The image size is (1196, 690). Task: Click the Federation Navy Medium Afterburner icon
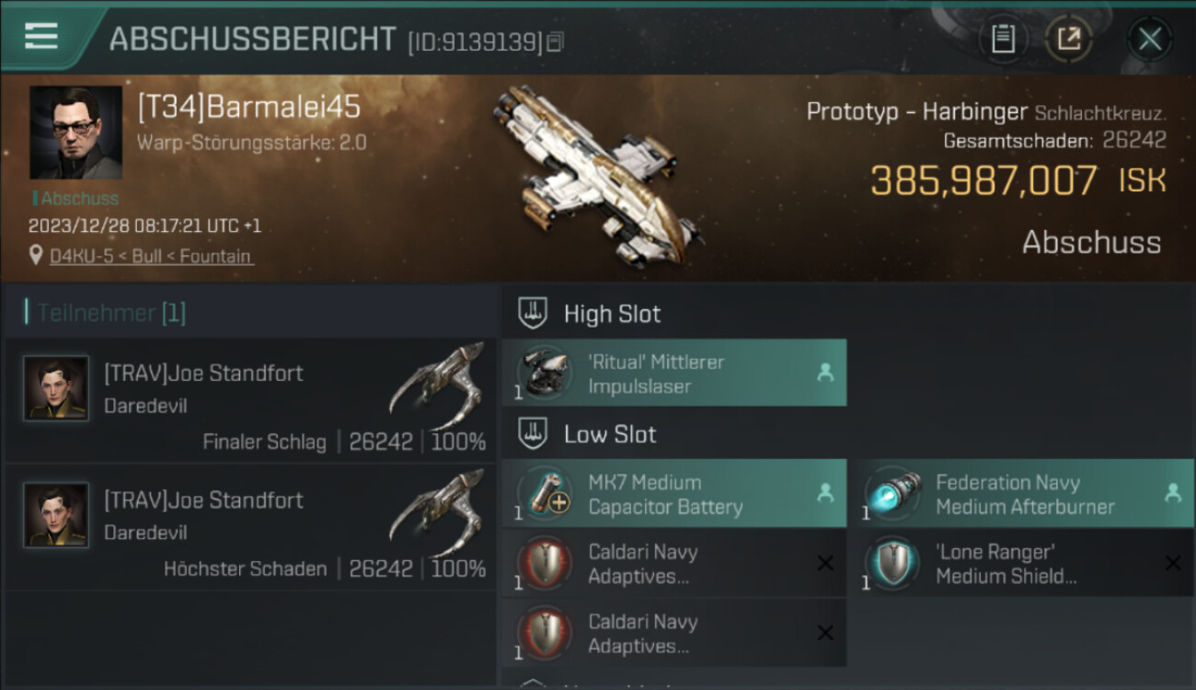pos(892,494)
